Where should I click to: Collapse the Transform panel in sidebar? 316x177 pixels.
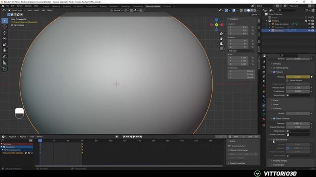(233, 19)
